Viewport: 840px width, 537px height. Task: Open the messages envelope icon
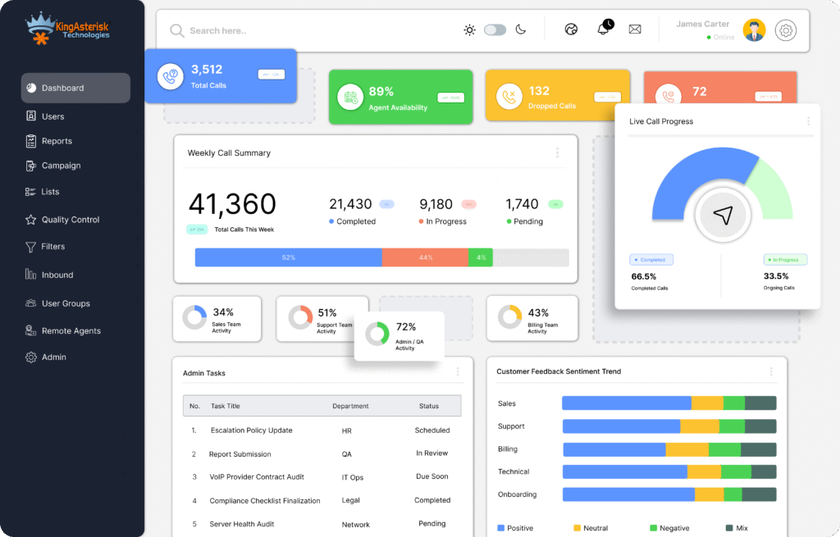pyautogui.click(x=635, y=29)
